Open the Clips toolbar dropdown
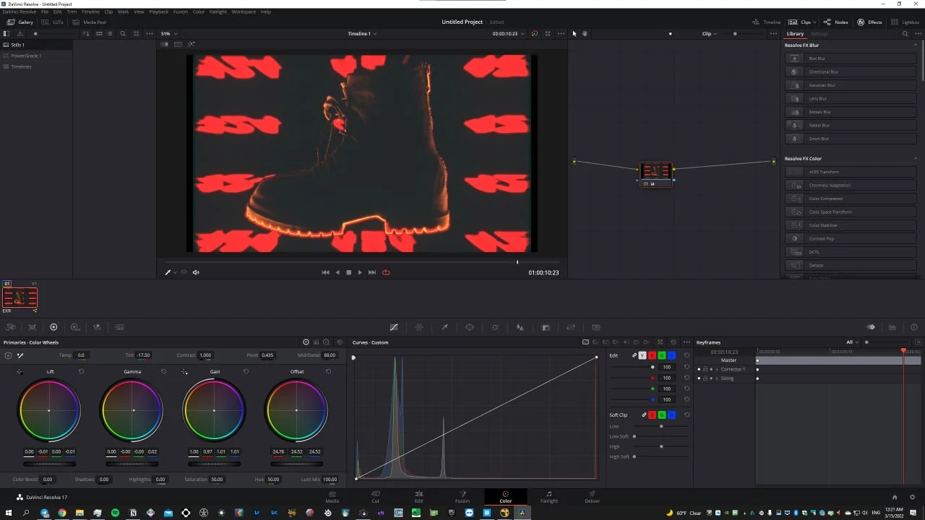The height and width of the screenshot is (520, 925). pyautogui.click(x=804, y=22)
